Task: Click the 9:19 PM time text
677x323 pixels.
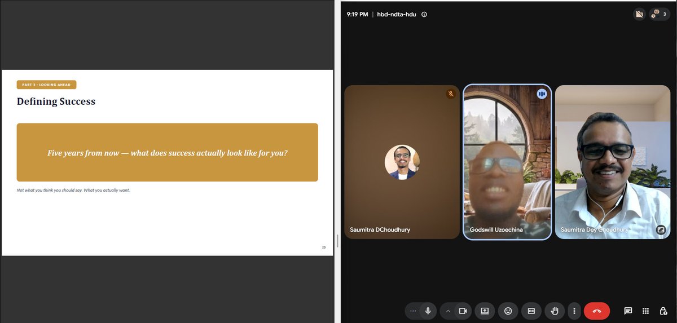Action: [x=357, y=15]
